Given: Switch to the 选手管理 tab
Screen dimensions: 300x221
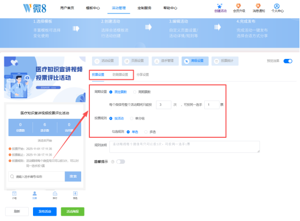Looking at the screenshot, I should [x=165, y=61].
